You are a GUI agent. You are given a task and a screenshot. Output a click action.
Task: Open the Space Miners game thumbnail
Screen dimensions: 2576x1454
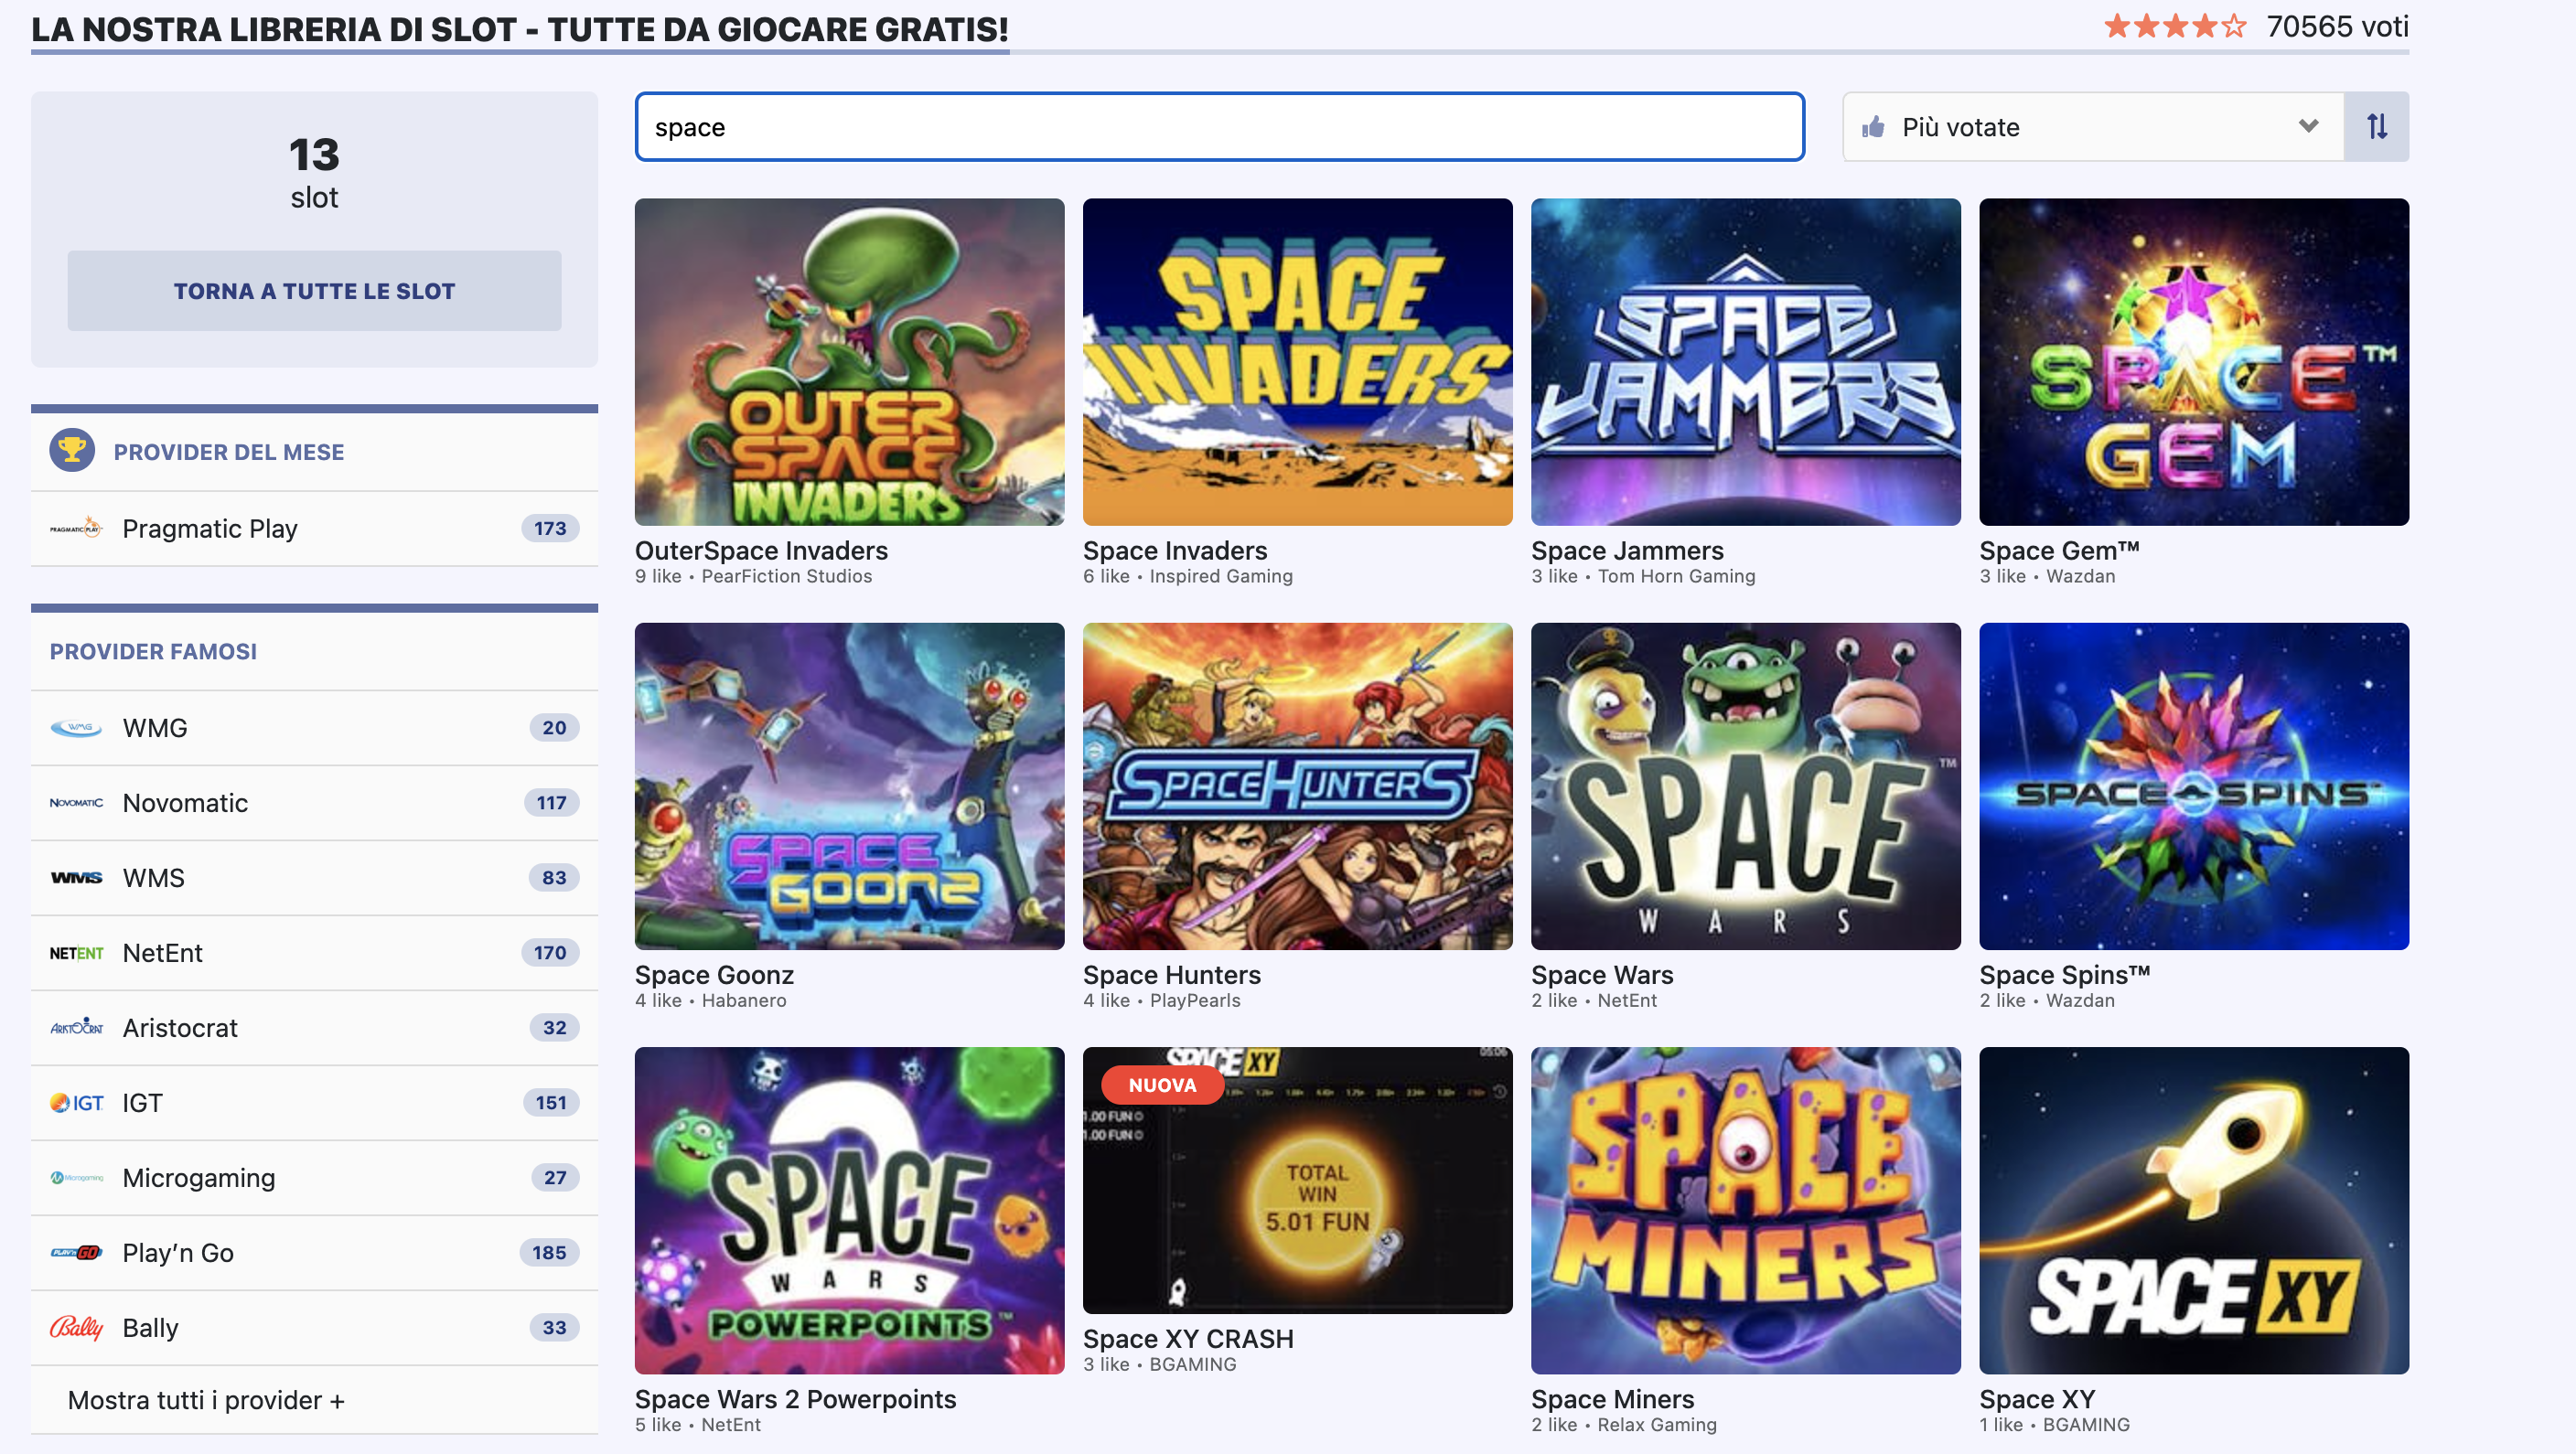1745,1210
